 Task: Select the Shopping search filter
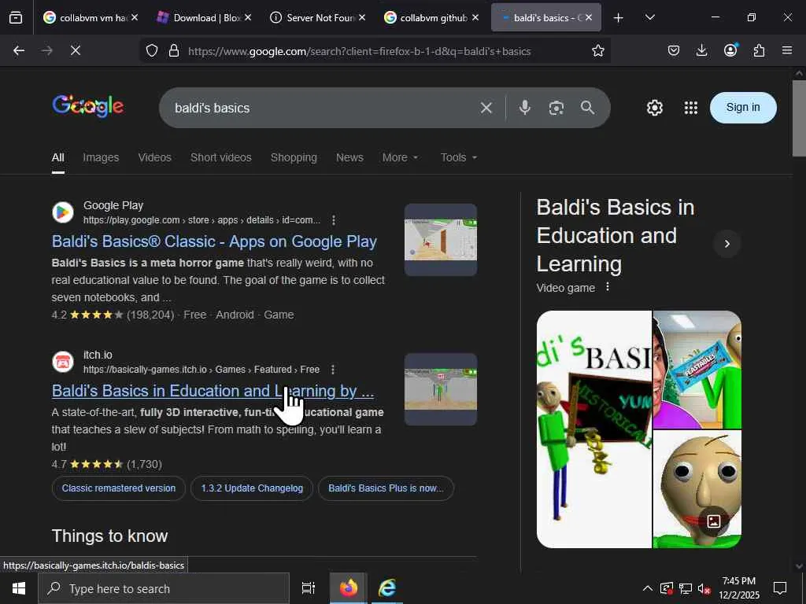click(x=294, y=157)
